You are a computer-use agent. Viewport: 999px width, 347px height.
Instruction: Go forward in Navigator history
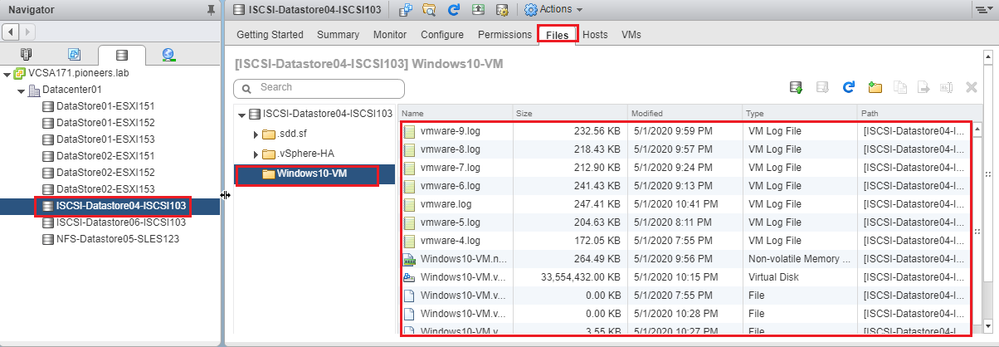pyautogui.click(x=27, y=32)
